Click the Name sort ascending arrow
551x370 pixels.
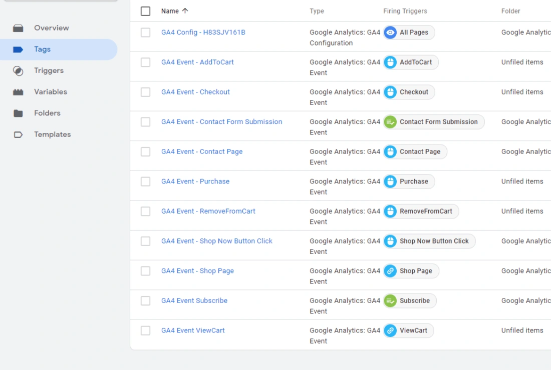click(185, 11)
